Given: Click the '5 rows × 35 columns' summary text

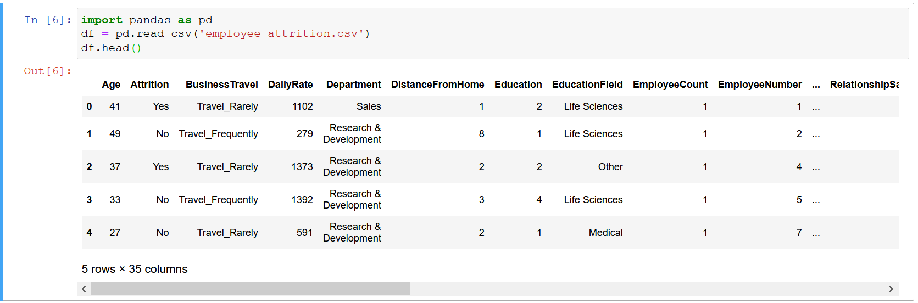Looking at the screenshot, I should coord(135,269).
